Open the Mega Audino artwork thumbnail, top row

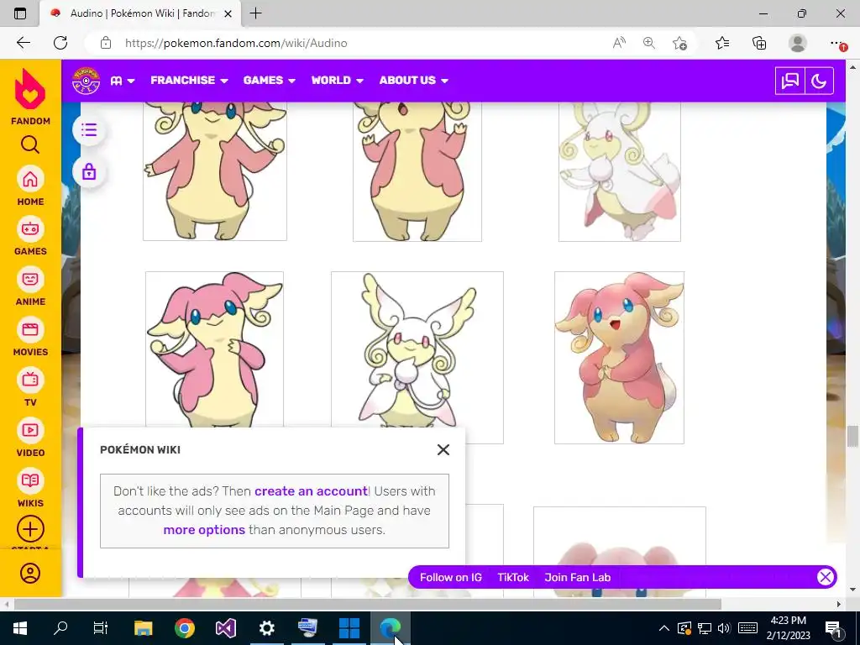(620, 171)
